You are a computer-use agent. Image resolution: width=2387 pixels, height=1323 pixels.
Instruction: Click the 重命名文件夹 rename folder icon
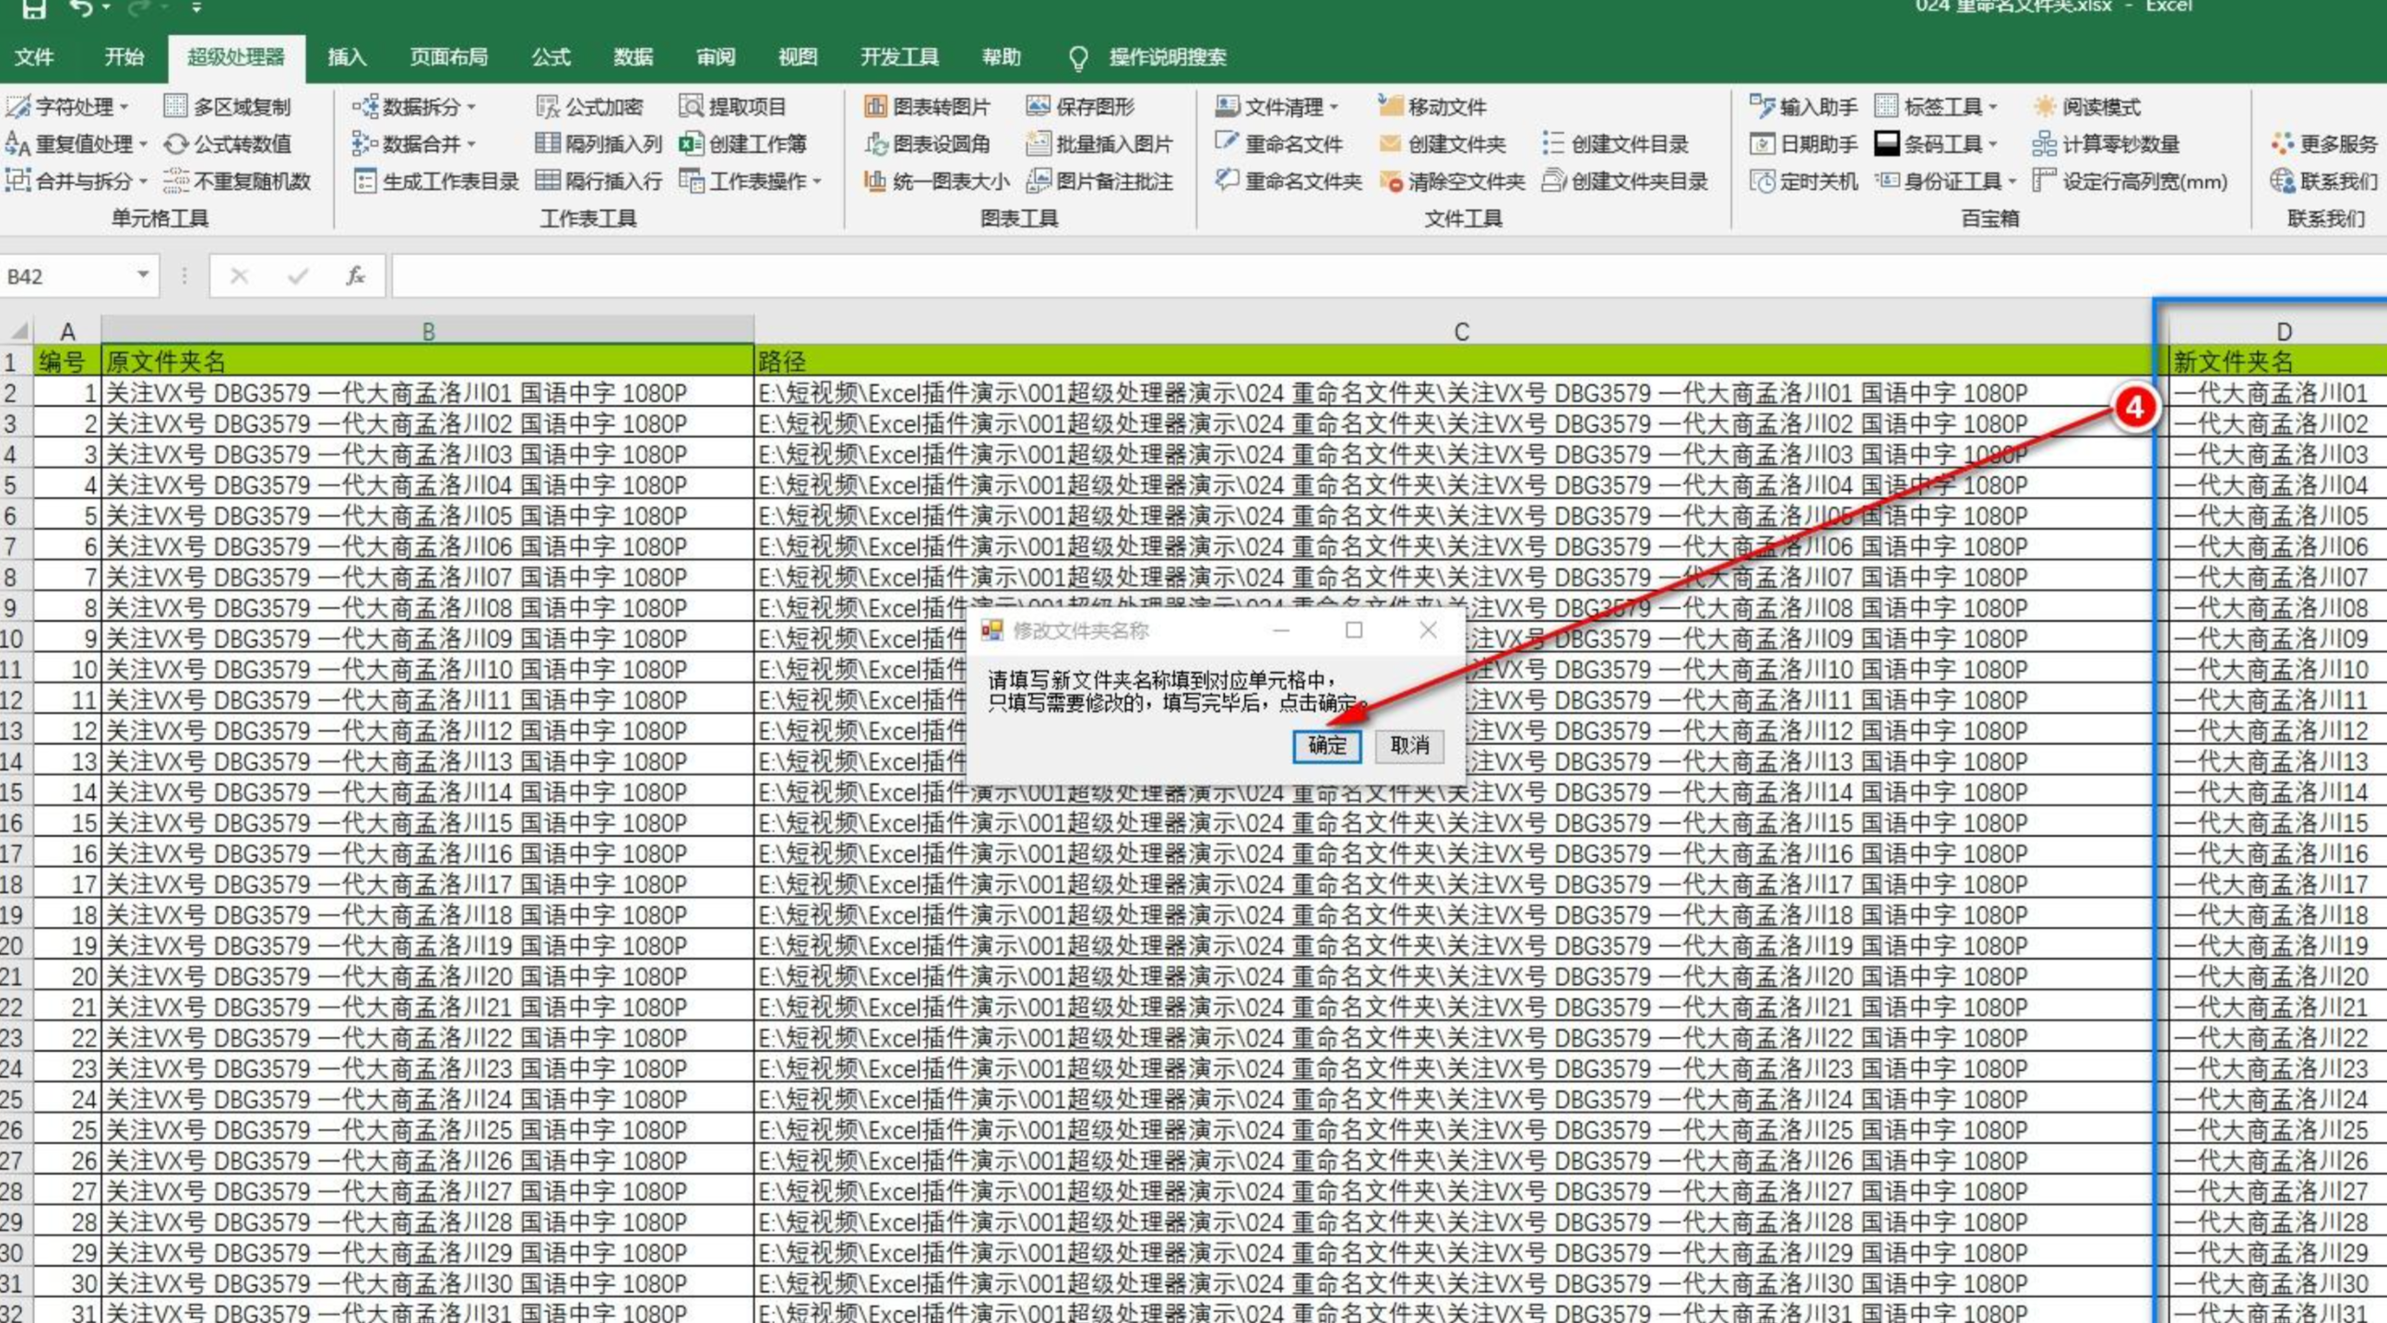click(1229, 181)
